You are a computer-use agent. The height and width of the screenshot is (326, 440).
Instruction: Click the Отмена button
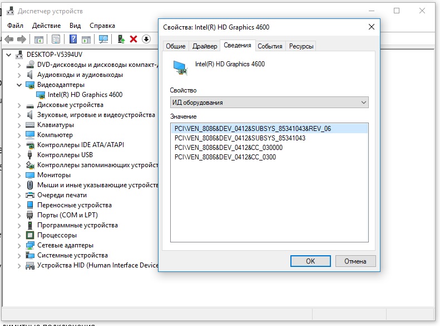[355, 261]
